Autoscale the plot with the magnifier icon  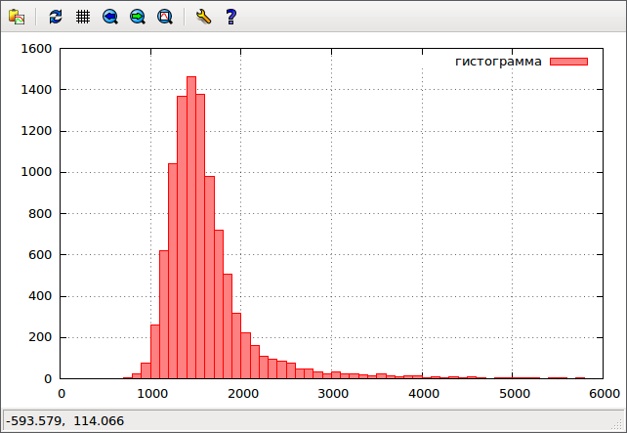(165, 17)
